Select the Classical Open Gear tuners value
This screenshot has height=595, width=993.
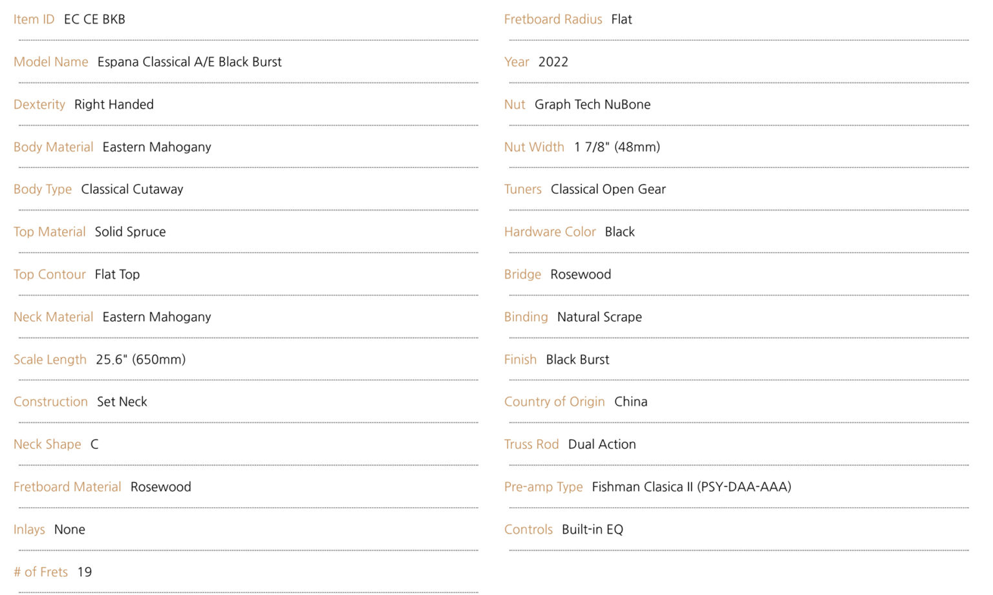point(608,189)
